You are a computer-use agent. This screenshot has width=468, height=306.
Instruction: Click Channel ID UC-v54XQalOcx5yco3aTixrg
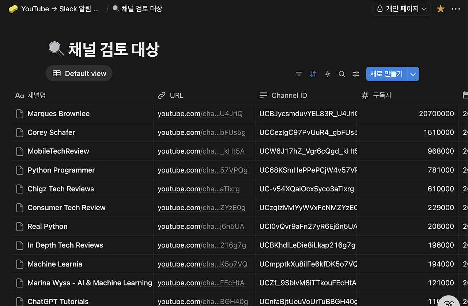(307, 189)
